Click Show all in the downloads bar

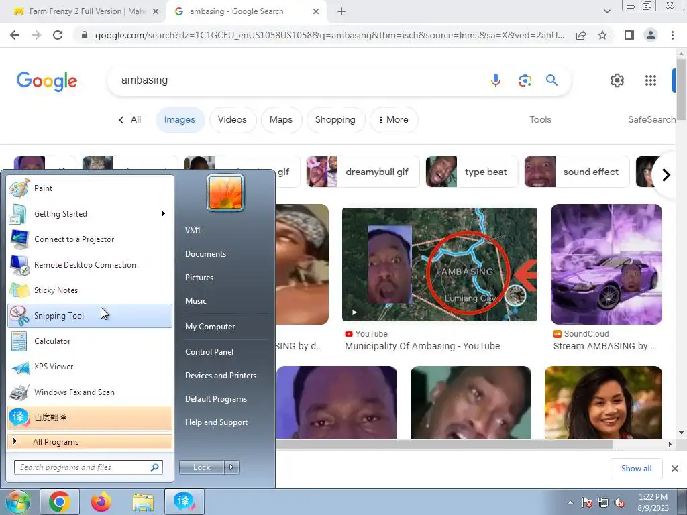point(636,469)
